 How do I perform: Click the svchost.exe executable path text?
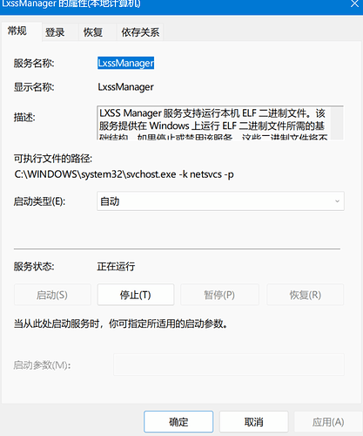pos(124,174)
